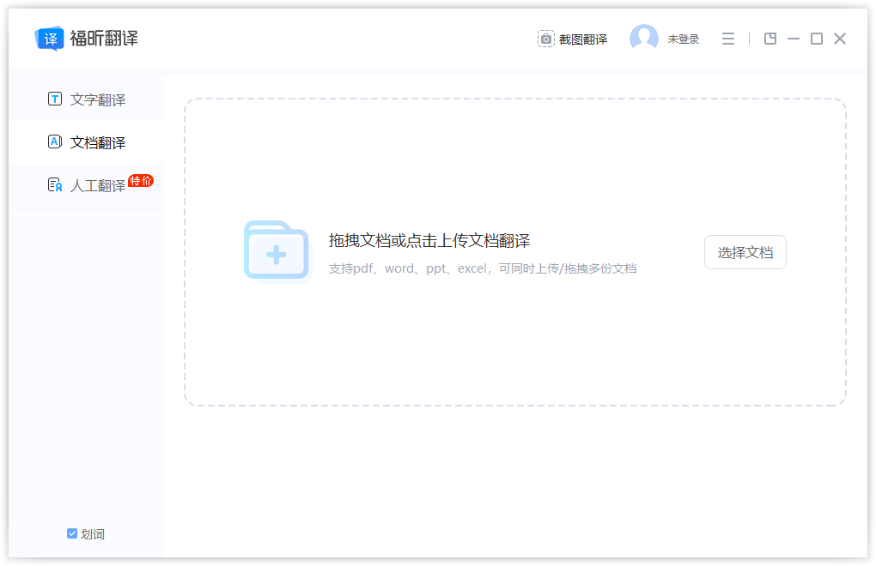Click the 截图翻译 label
Screen dimensions: 876x566
pos(584,38)
